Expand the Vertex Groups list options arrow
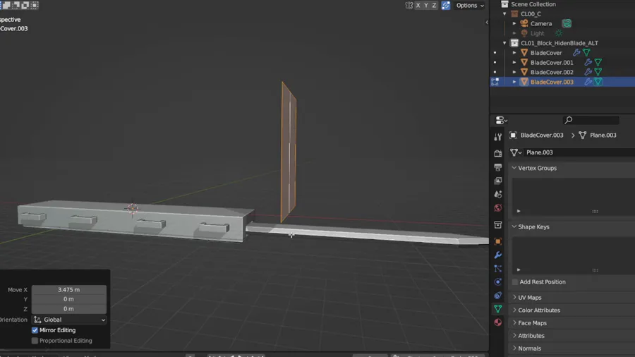Screen dimensions: 635x357 (519, 211)
